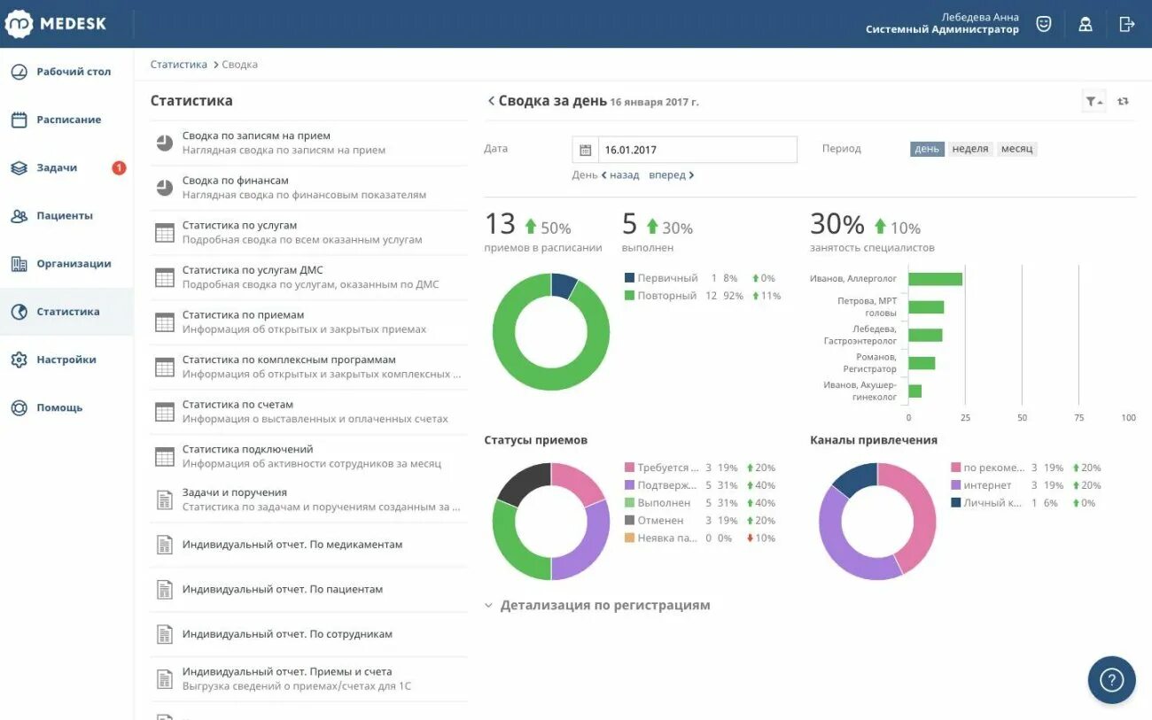Click pie icon of Сводка по финансам
This screenshot has height=720, width=1152.
click(164, 187)
